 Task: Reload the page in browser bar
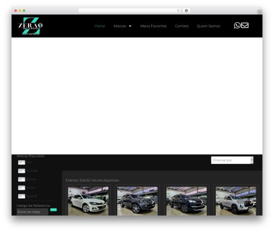point(178,10)
